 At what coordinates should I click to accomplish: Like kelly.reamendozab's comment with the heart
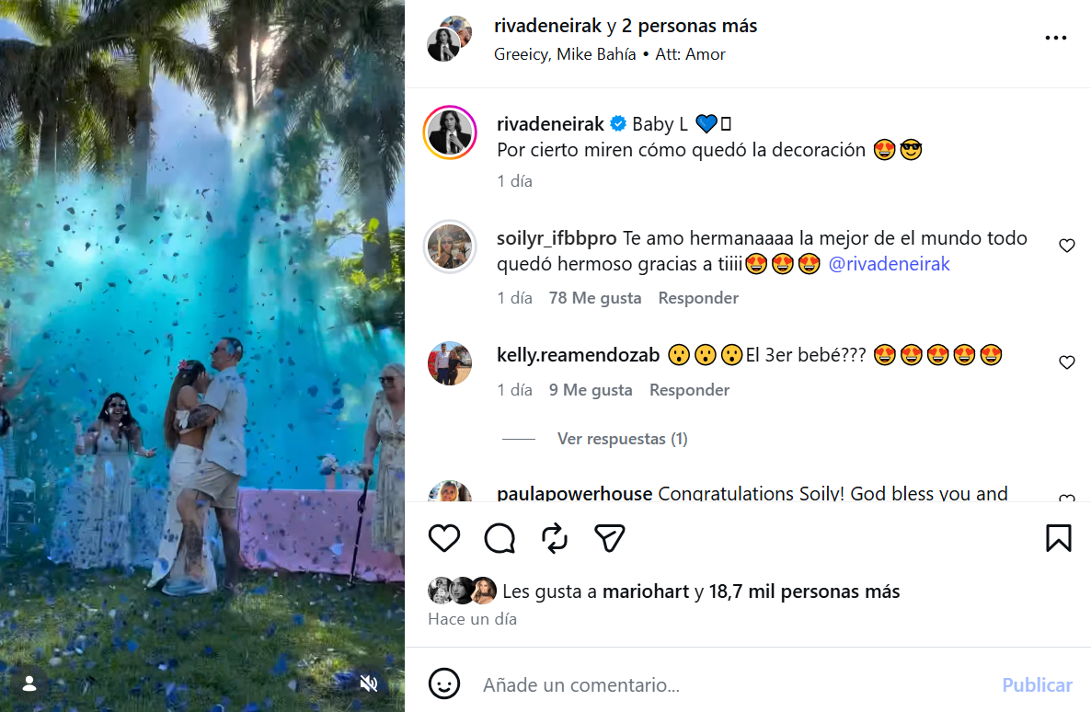click(1066, 363)
